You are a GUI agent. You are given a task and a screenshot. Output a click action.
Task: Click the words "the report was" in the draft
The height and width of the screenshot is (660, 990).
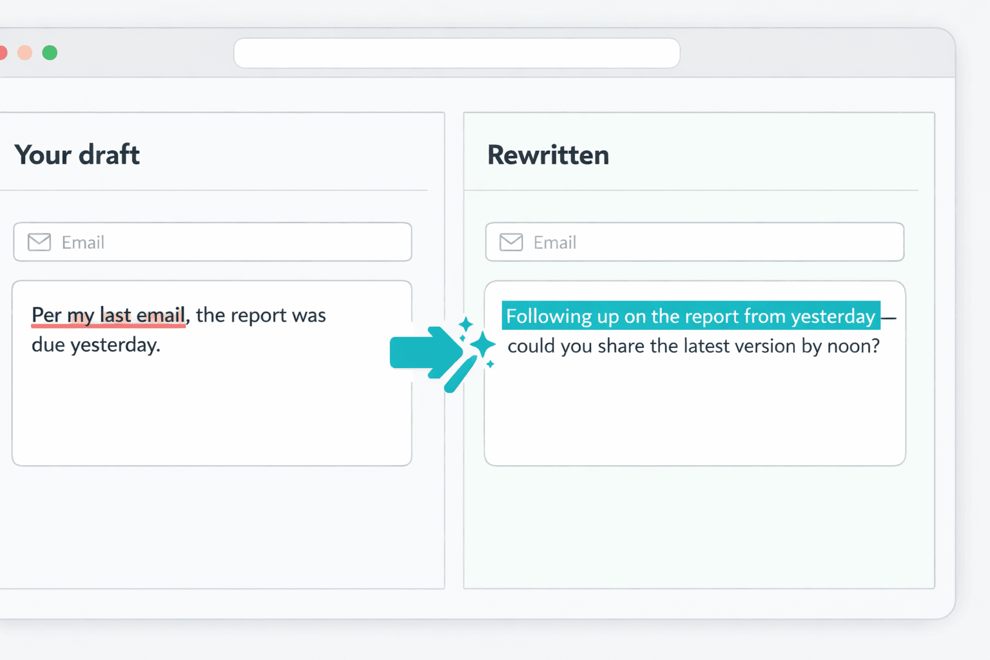(x=260, y=315)
